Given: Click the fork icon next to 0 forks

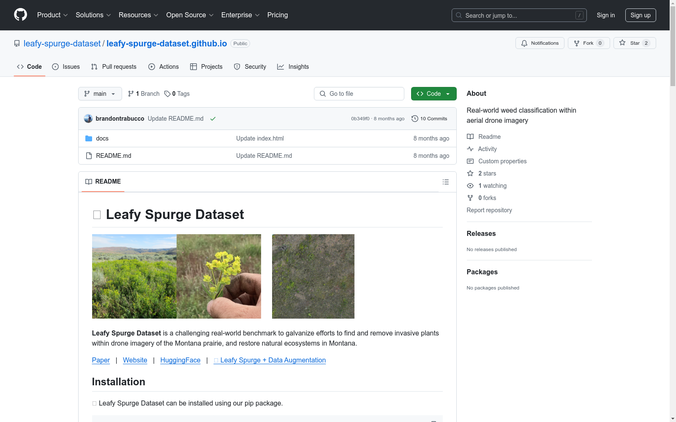Looking at the screenshot, I should pos(470,198).
